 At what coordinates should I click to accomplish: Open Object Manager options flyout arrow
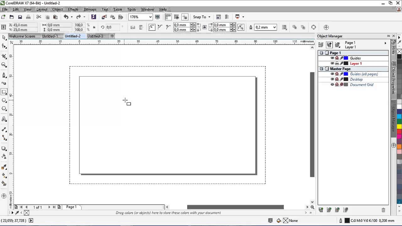click(385, 43)
